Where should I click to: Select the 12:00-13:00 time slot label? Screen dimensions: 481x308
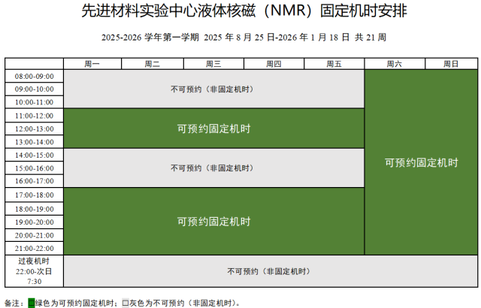point(35,128)
